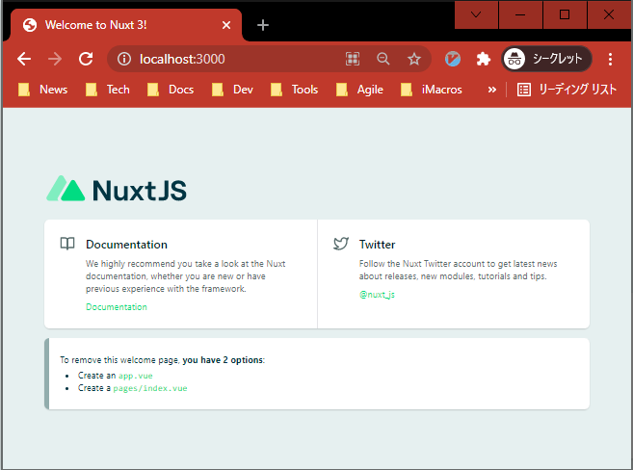
Task: Open the Tech bookmarks folder
Action: [x=107, y=90]
